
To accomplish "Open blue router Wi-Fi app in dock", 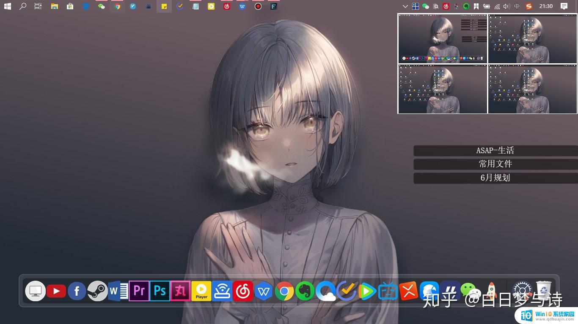I will [x=222, y=291].
